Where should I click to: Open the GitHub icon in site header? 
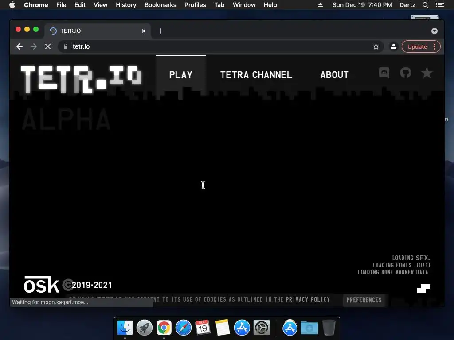tap(405, 73)
